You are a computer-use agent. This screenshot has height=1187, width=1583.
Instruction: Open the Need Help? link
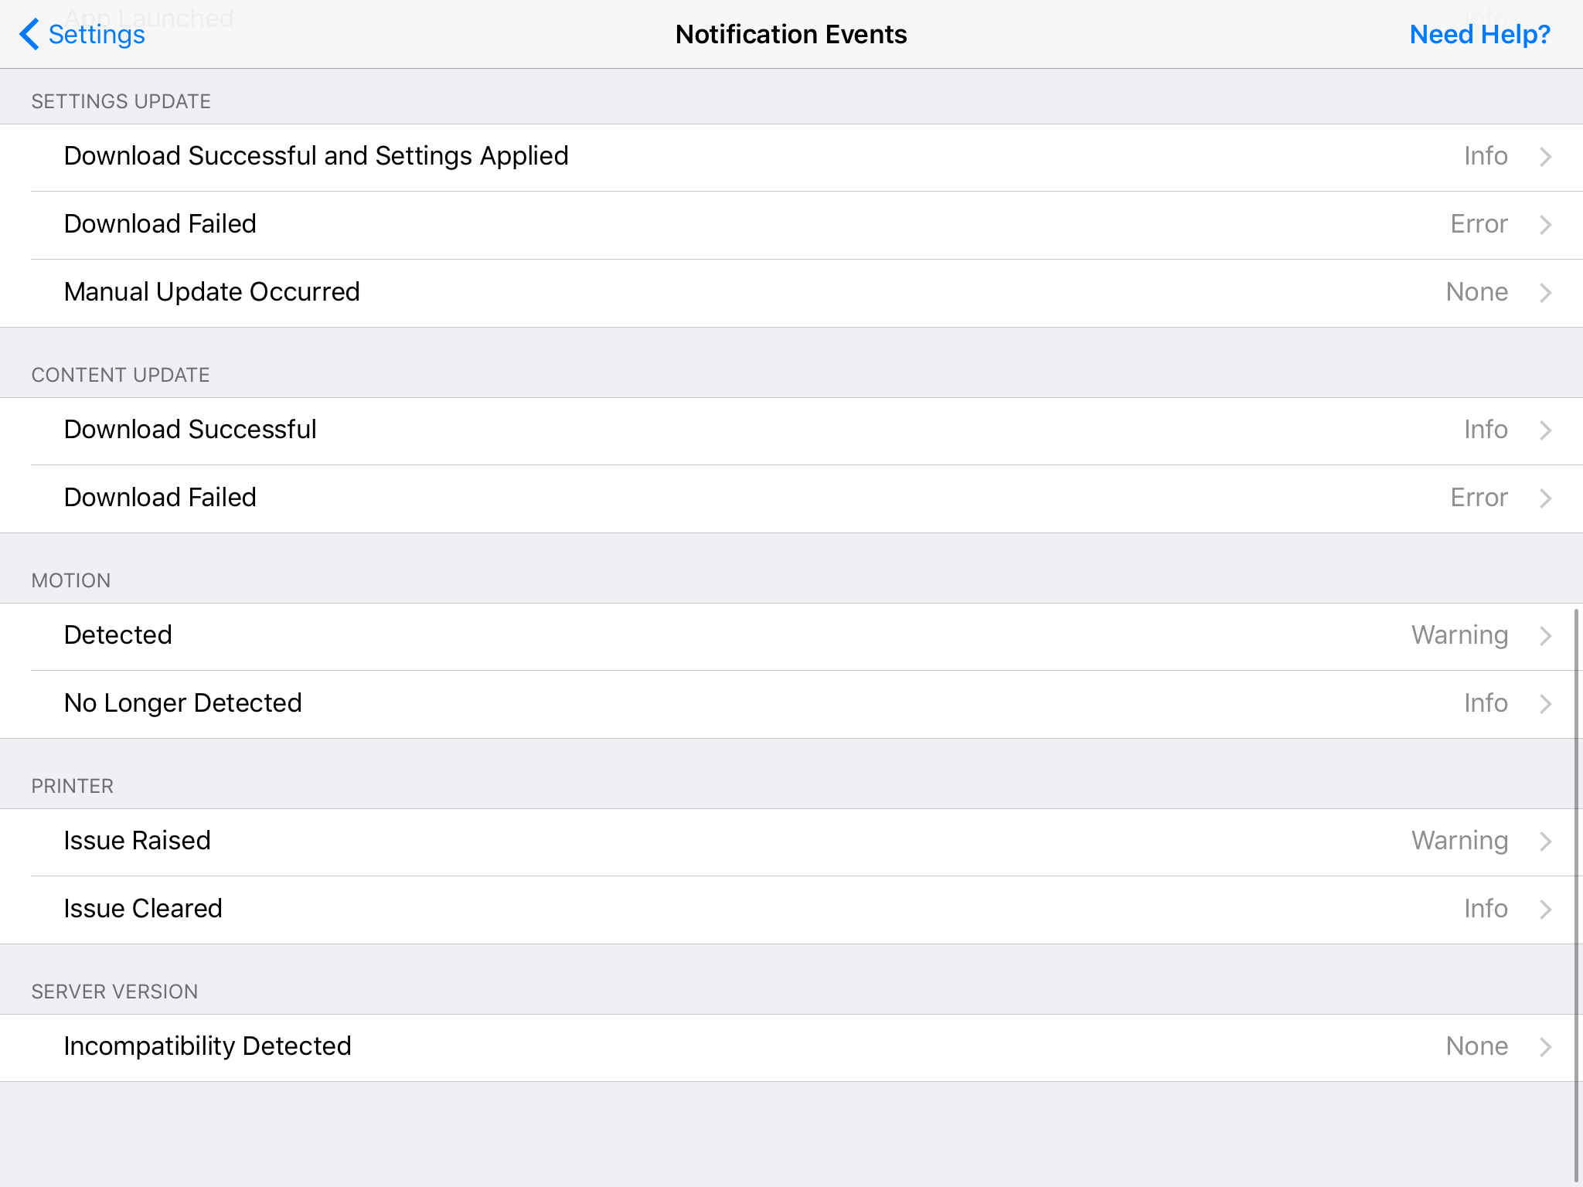click(1479, 34)
